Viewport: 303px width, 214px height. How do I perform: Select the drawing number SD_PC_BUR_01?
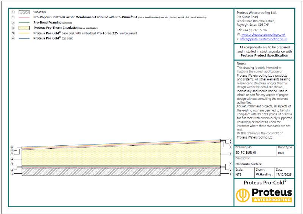coord(247,153)
